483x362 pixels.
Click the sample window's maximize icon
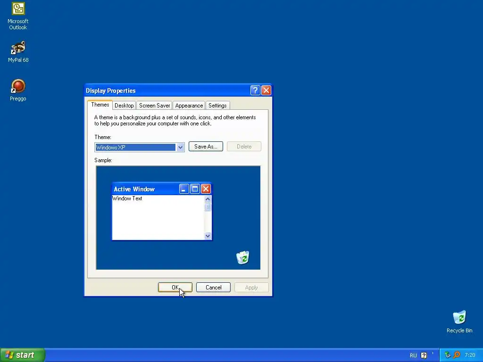point(195,189)
